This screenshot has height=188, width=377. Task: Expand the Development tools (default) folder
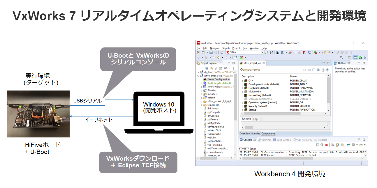[x=242, y=84]
